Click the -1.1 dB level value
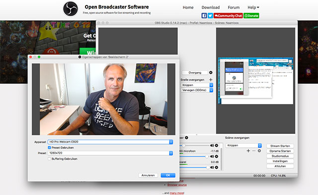The height and width of the screenshot is (195, 318). click(x=214, y=151)
